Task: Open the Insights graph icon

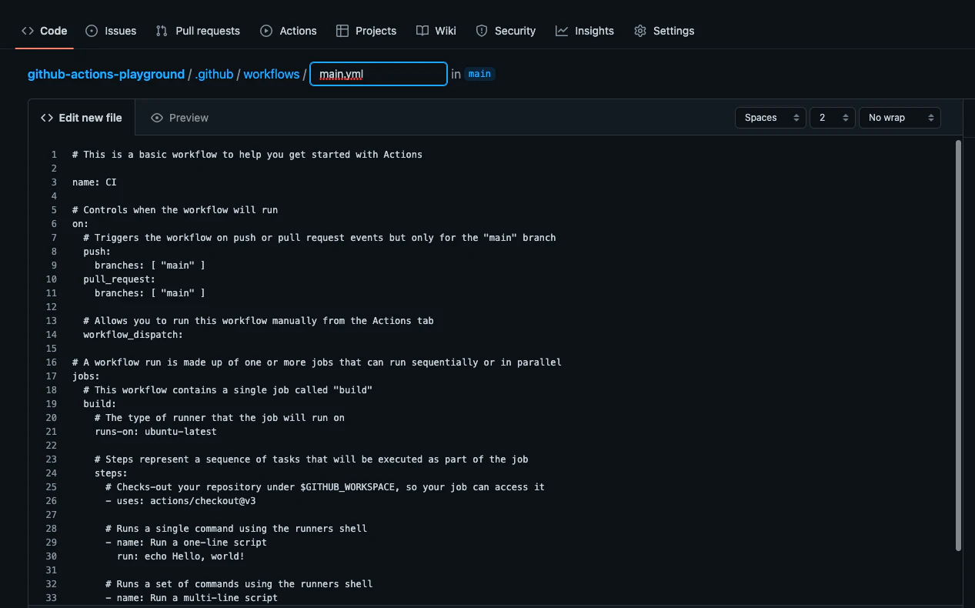Action: (562, 31)
